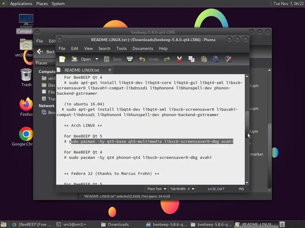This screenshot has height=228, width=305.
Task: Click the Save text label in toolbar
Action: tap(117, 59)
